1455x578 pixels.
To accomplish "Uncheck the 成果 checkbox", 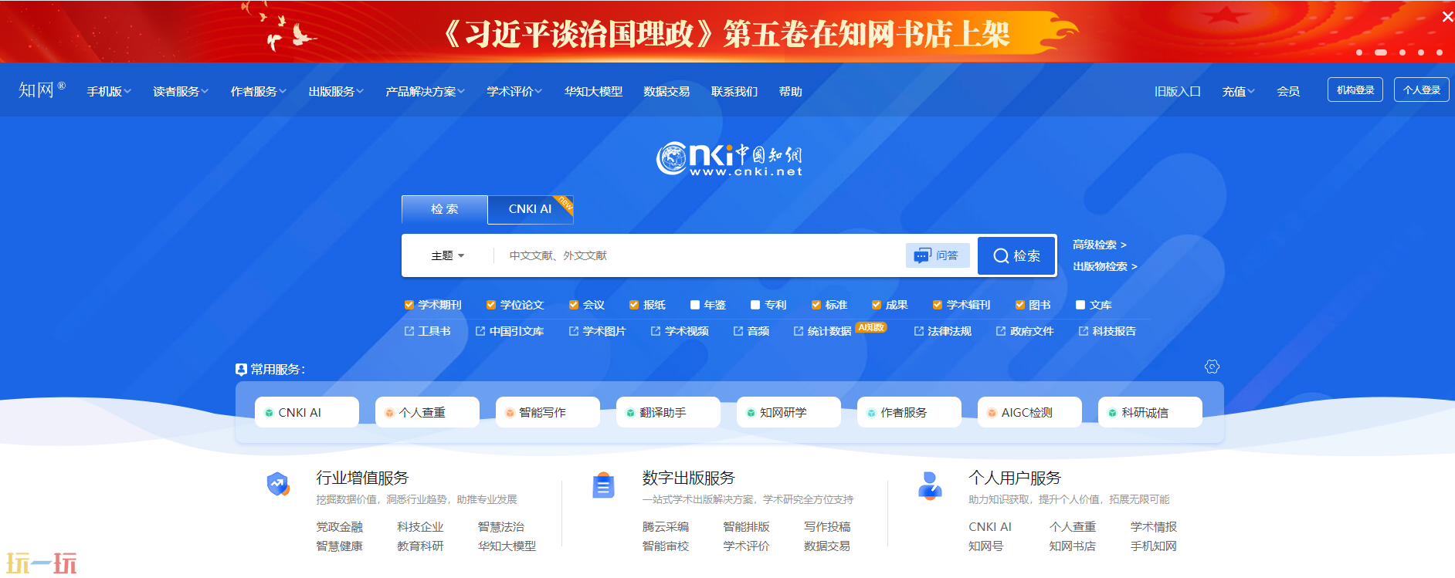I will [x=877, y=305].
